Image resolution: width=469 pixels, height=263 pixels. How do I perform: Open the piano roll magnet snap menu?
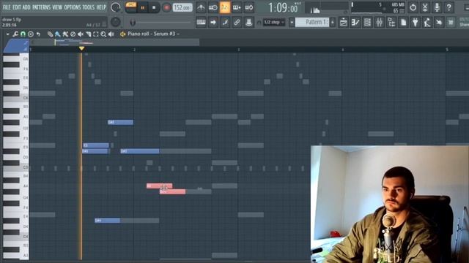[x=23, y=34]
